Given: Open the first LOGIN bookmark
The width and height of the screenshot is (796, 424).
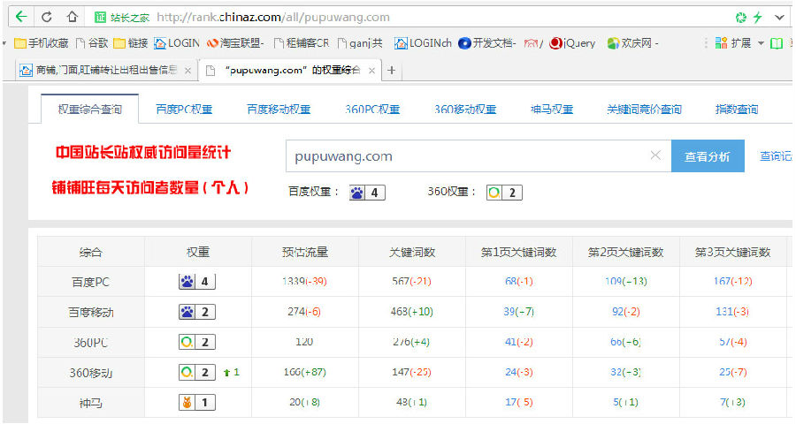Looking at the screenshot, I should click(177, 43).
